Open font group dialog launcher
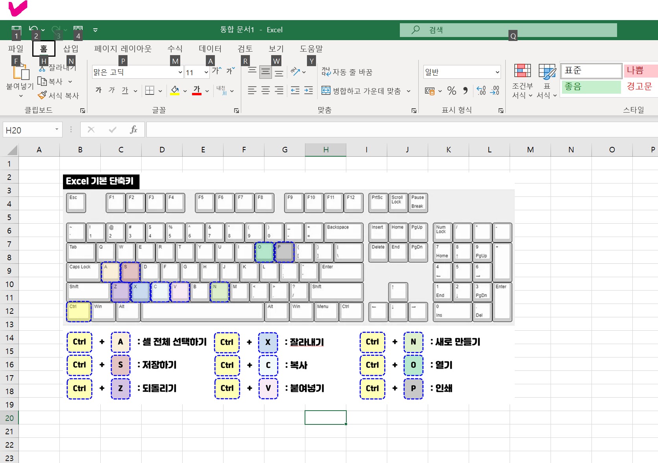Viewport: 658px width, 463px height. [237, 111]
